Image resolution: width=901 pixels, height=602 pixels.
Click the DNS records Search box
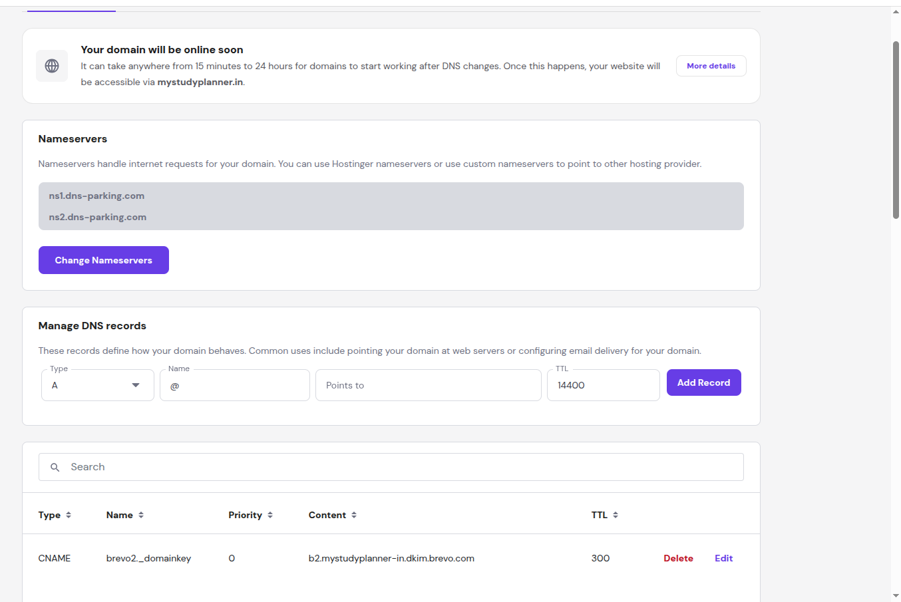[x=399, y=467]
